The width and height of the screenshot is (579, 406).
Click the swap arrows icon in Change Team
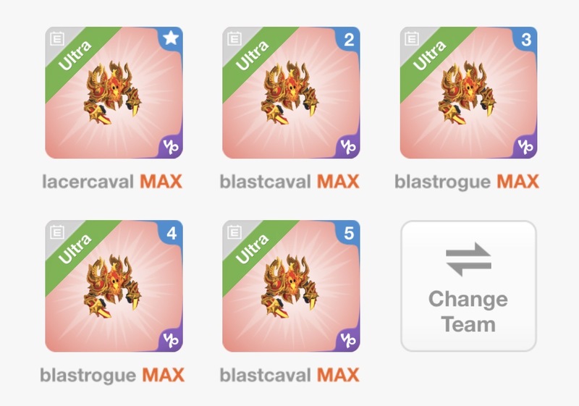[x=468, y=259]
